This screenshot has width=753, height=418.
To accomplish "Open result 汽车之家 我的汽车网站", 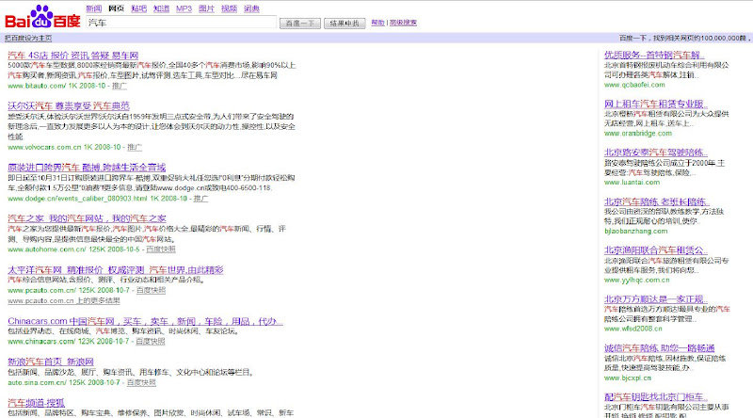I will tap(87, 218).
